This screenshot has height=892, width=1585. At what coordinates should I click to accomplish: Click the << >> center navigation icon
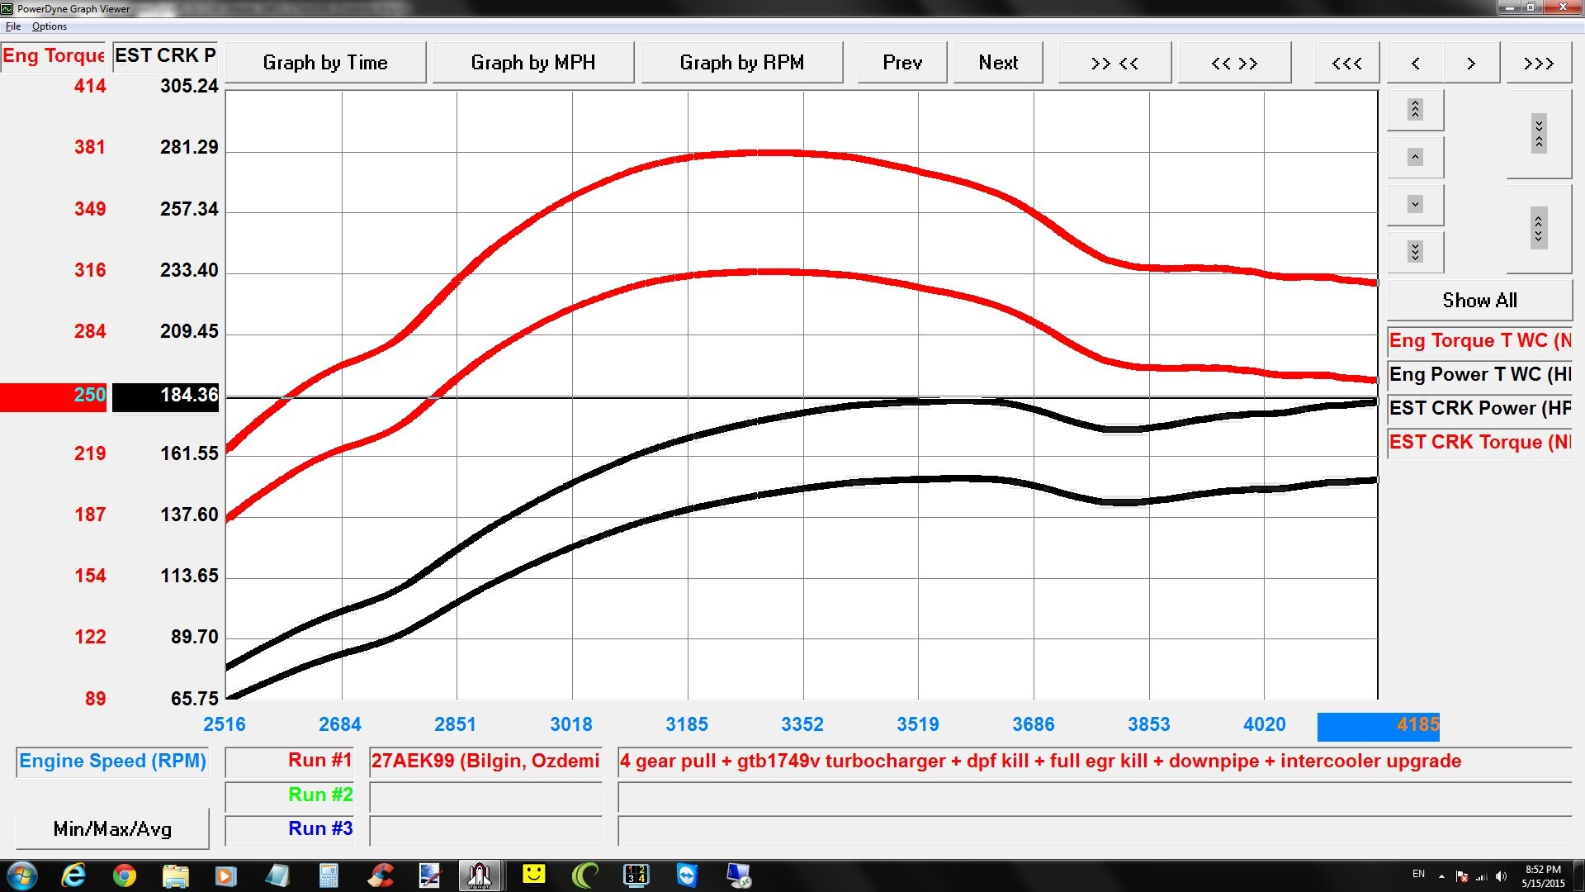[1233, 61]
